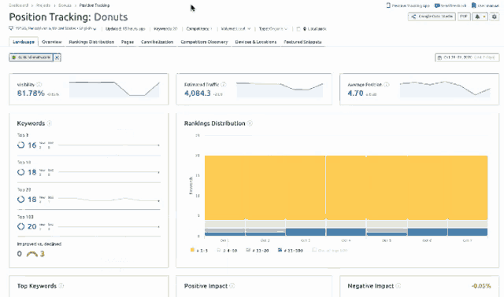Open the Volume dropdown
This screenshot has width=504, height=297.
coord(235,28)
